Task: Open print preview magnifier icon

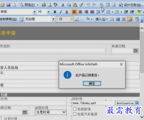Action: tap(50, 5)
